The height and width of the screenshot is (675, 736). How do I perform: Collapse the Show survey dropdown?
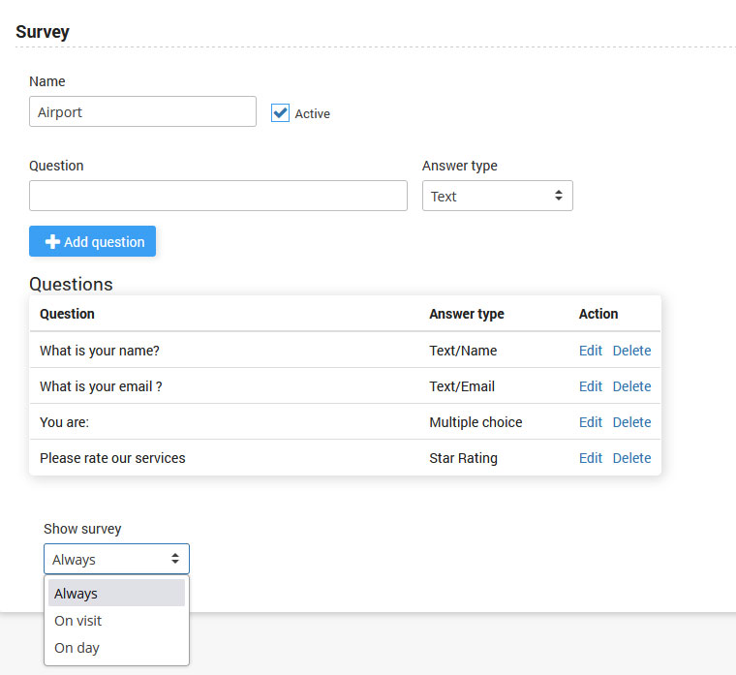(116, 559)
